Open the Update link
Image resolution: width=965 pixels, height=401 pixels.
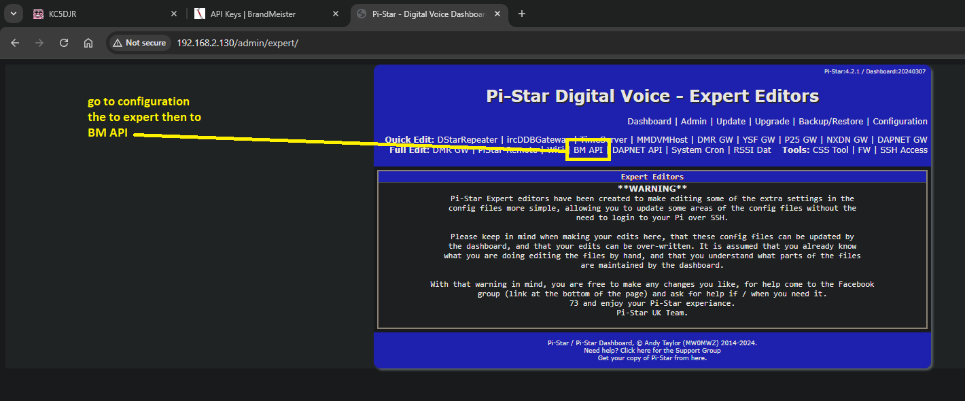coord(731,122)
